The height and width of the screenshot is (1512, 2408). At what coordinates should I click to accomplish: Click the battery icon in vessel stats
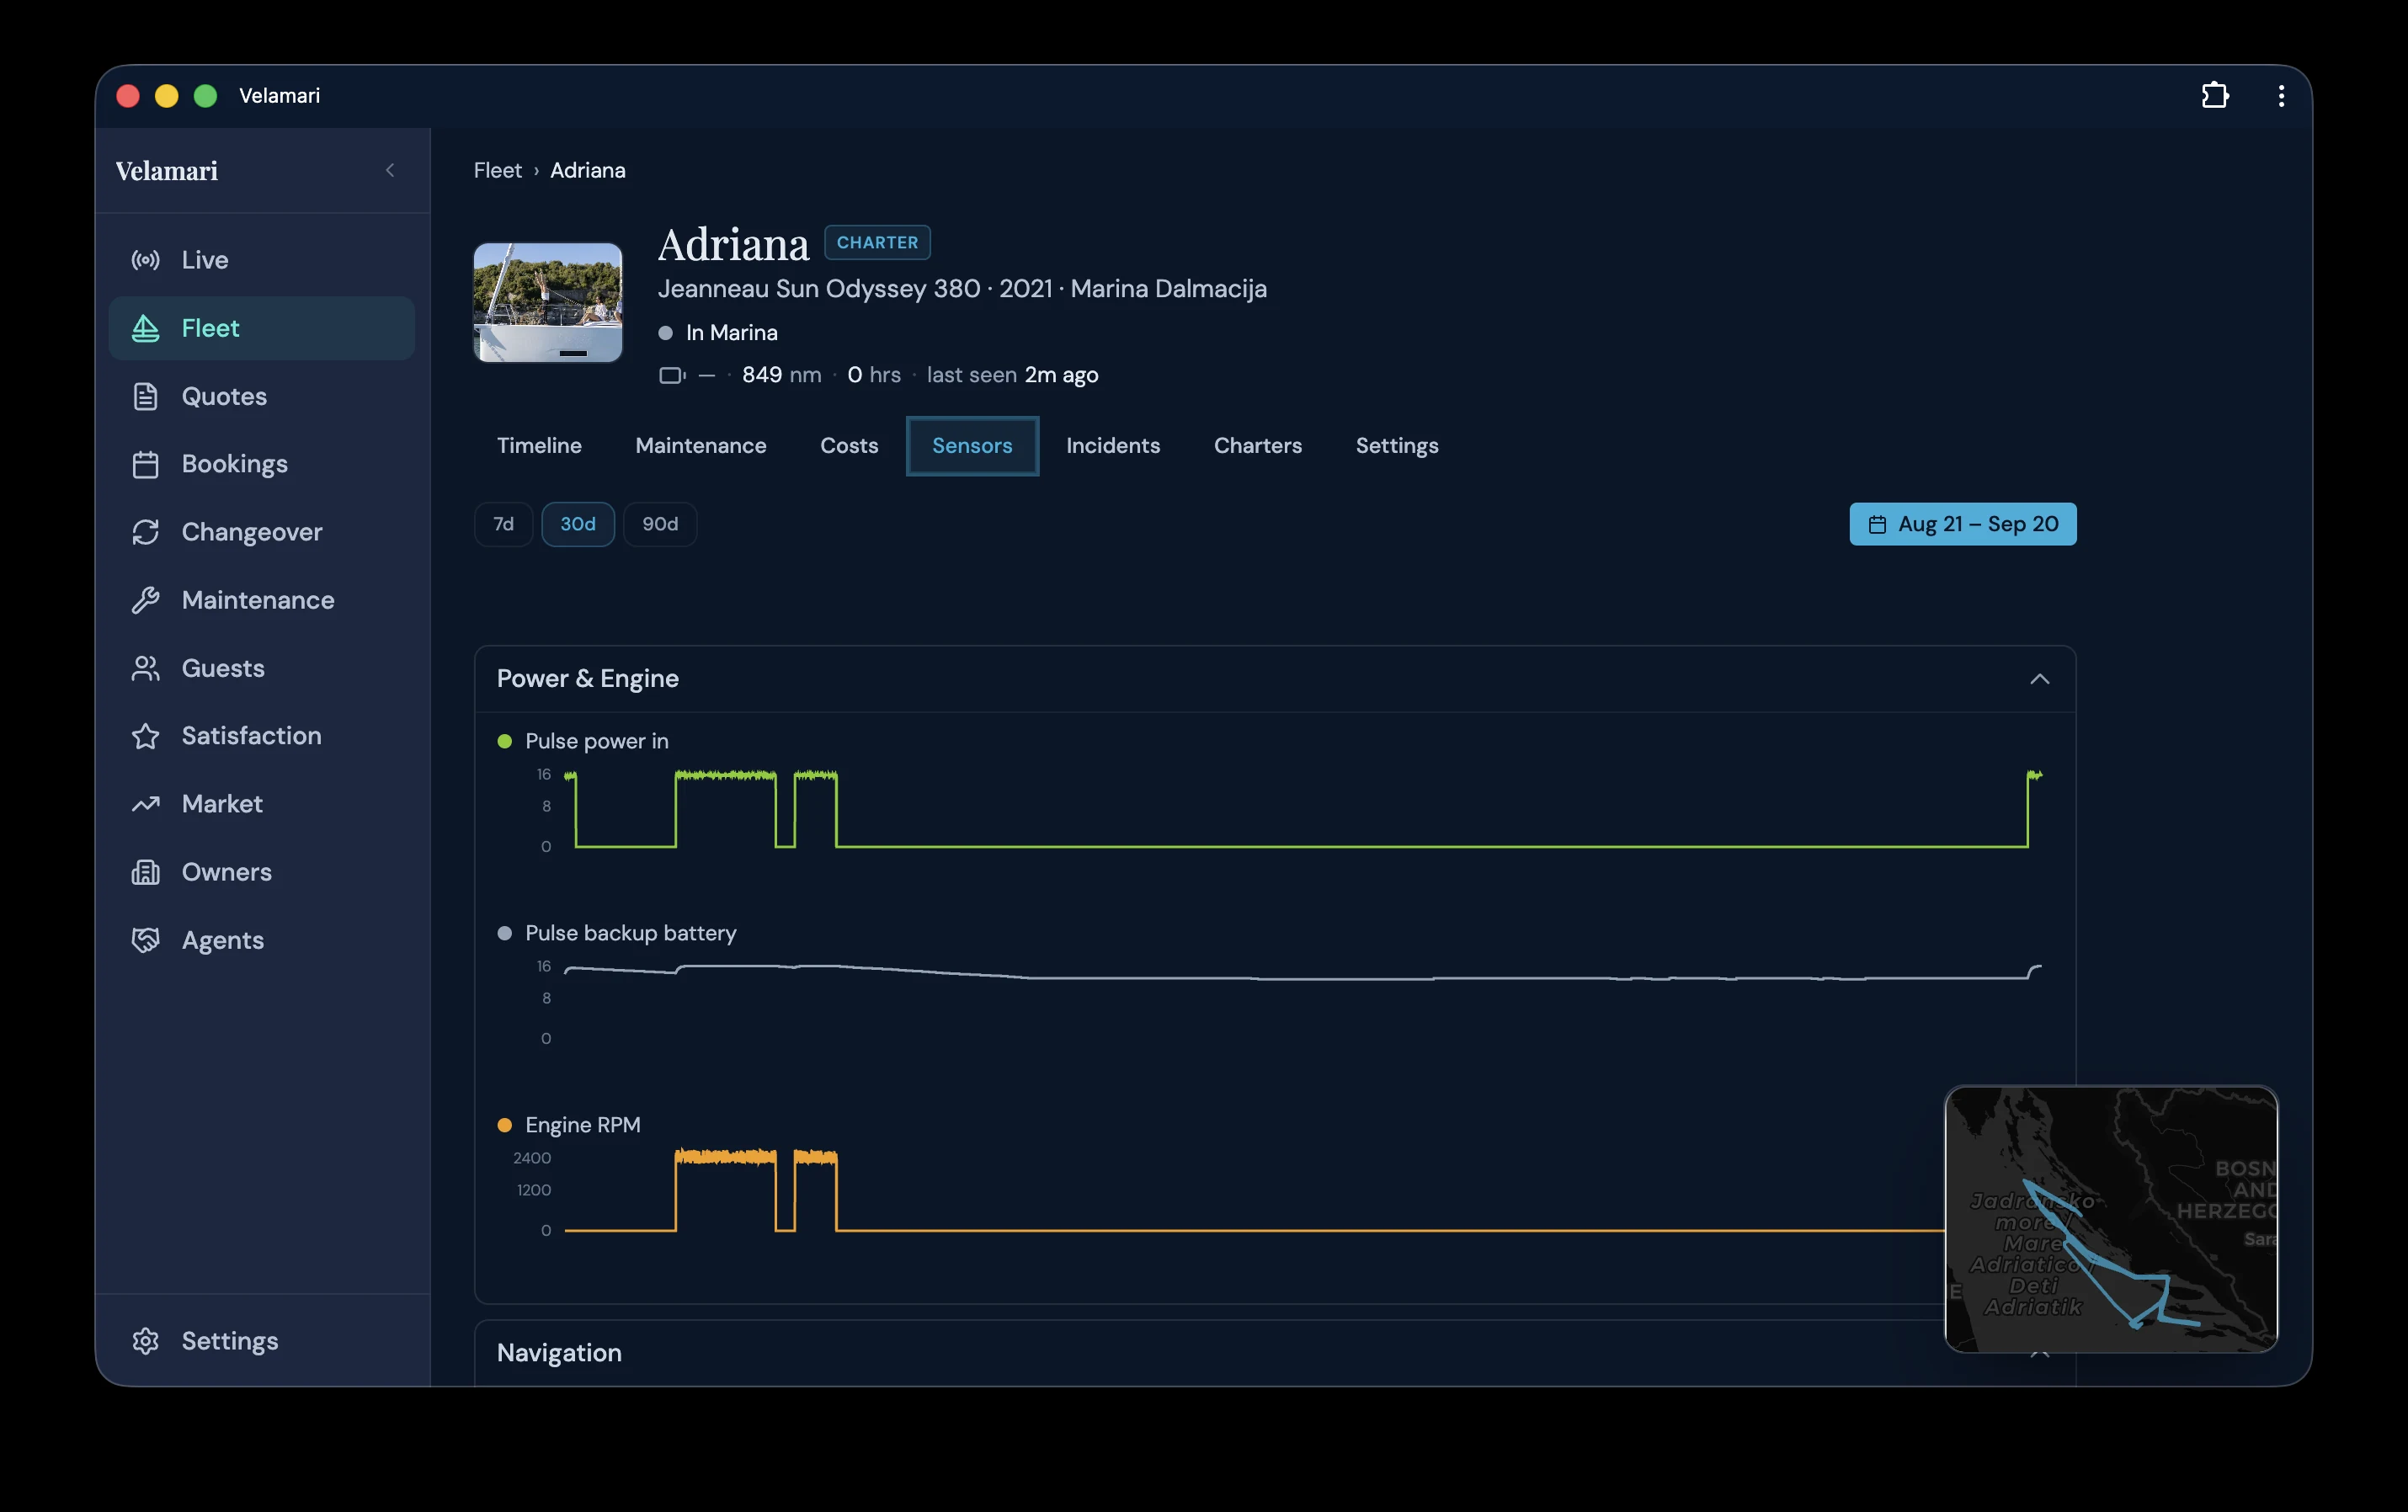[672, 375]
